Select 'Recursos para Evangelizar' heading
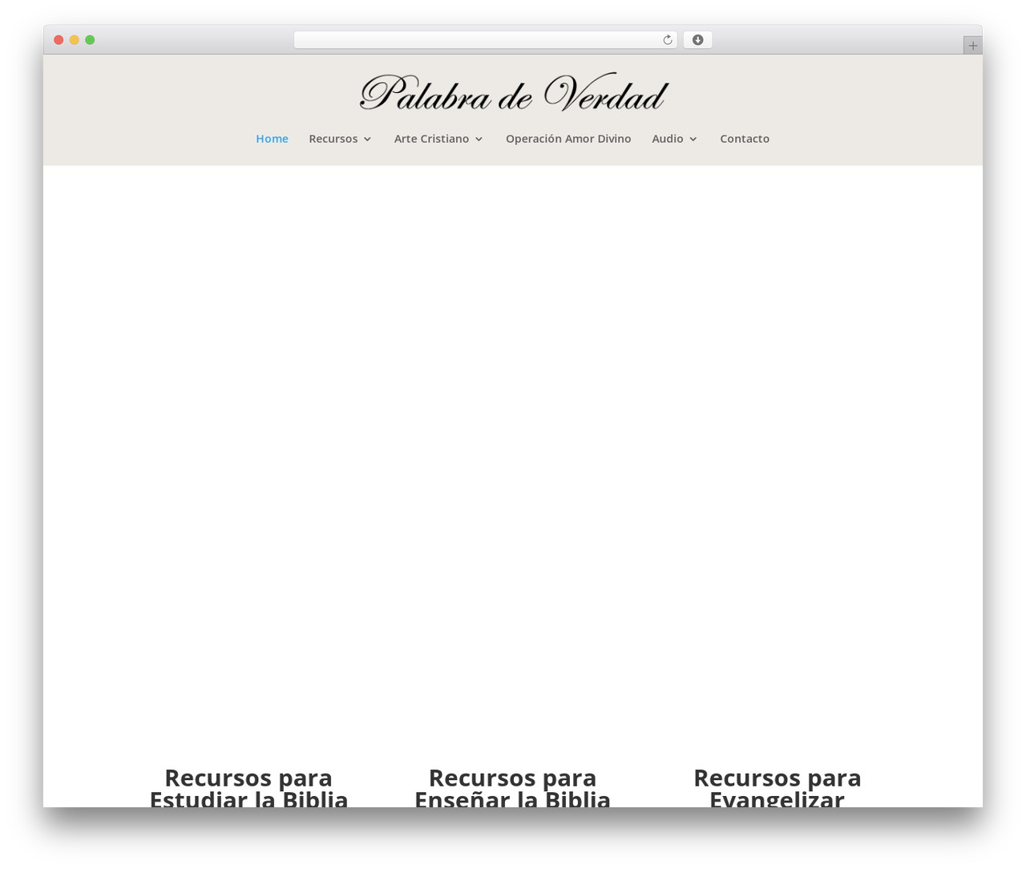 (777, 787)
